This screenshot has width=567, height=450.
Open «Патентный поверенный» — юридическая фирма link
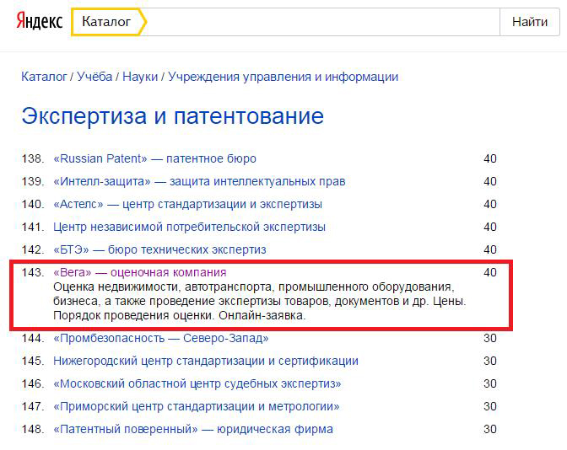tap(193, 429)
